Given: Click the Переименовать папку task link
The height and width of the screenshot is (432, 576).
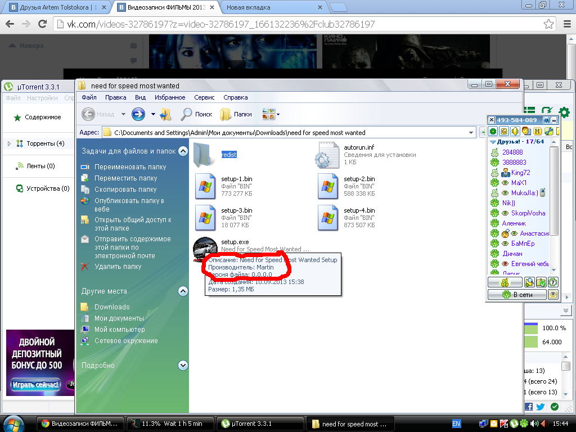Looking at the screenshot, I should tap(130, 166).
